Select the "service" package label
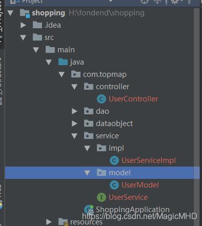This screenshot has height=226, width=202. [x=107, y=136]
